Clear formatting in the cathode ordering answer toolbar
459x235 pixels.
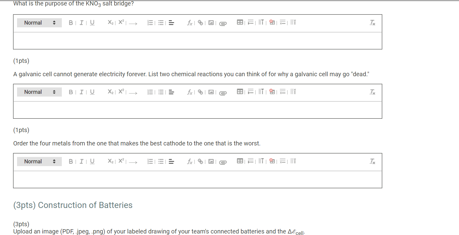372,162
